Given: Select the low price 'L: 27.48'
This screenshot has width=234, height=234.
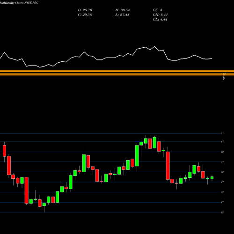Looking at the screenshot, I should 122,15.
